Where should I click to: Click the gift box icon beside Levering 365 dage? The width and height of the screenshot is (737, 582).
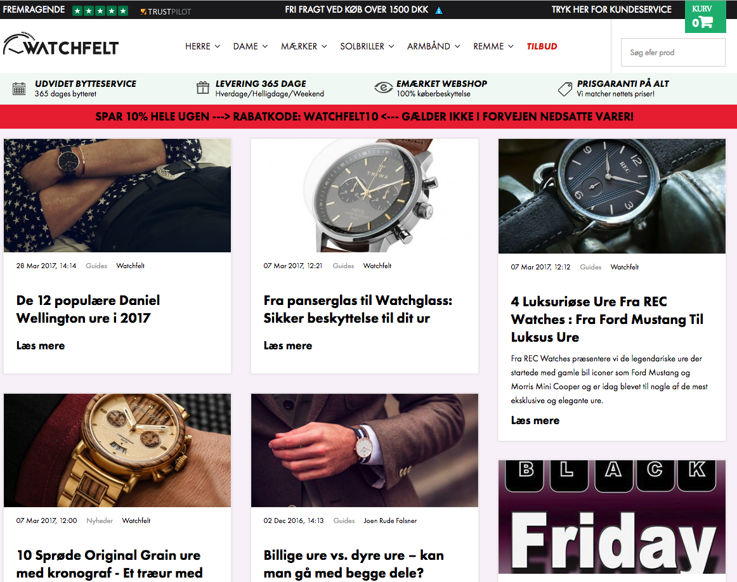click(x=202, y=87)
